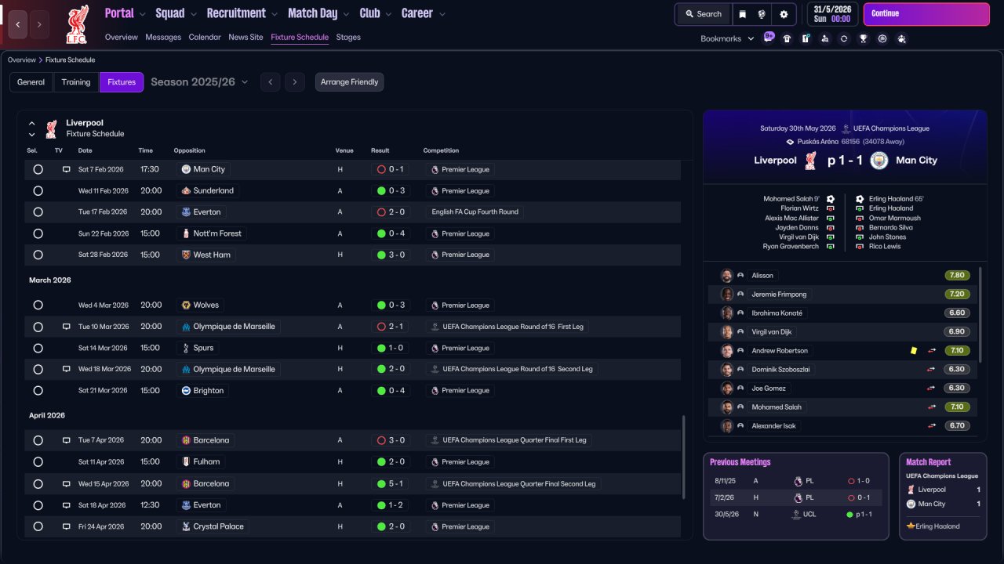Click the player ratings list scrollbar
The image size is (1004, 564).
coord(980,313)
